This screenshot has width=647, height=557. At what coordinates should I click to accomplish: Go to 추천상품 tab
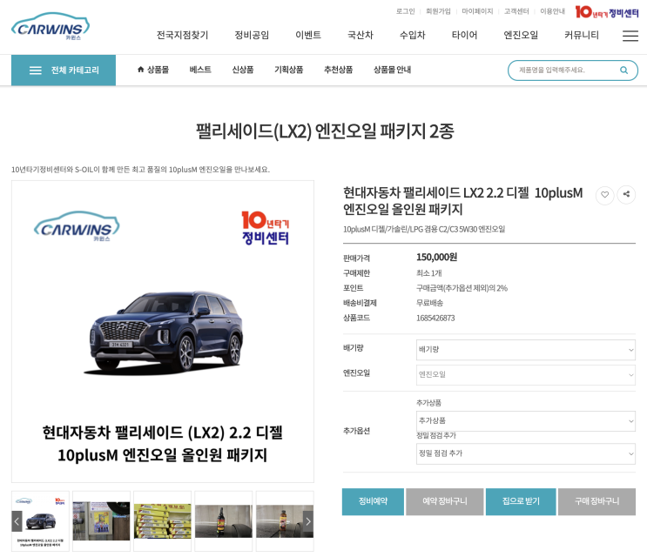coord(339,70)
